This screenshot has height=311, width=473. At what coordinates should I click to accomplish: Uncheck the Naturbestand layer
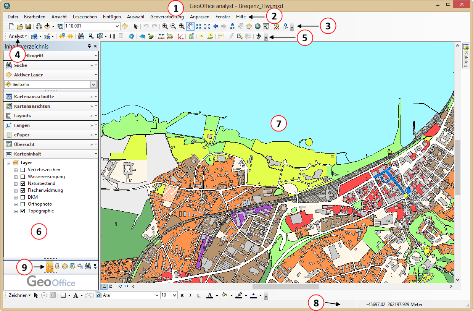pyautogui.click(x=23, y=183)
